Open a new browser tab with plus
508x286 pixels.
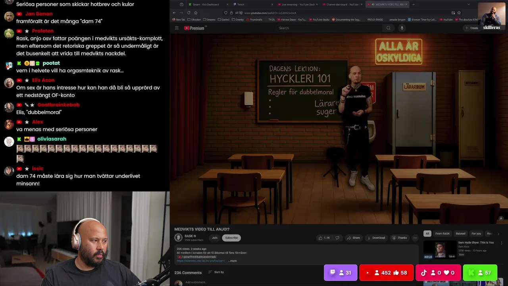[414, 4]
